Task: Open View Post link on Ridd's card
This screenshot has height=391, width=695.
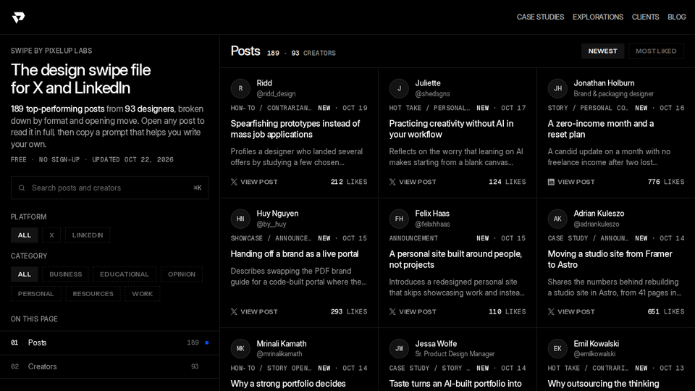Action: 254,182
